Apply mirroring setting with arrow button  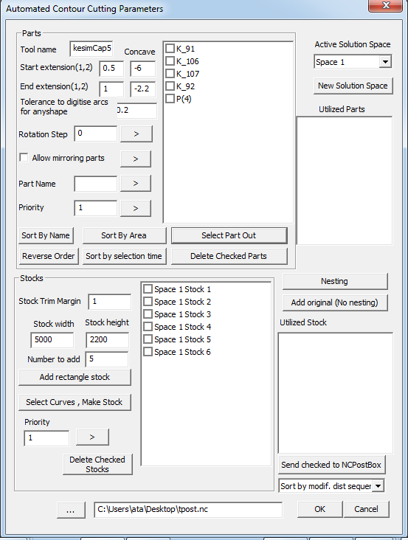click(x=136, y=159)
